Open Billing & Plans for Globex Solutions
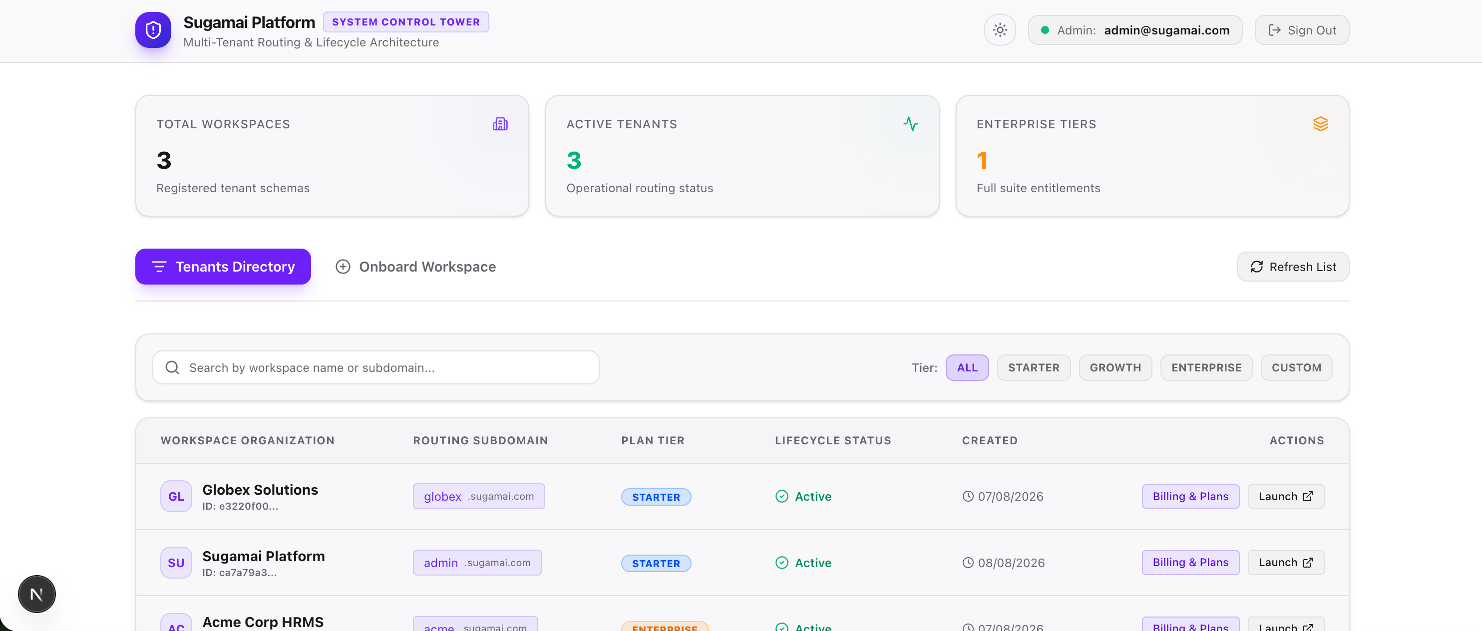 click(1190, 496)
